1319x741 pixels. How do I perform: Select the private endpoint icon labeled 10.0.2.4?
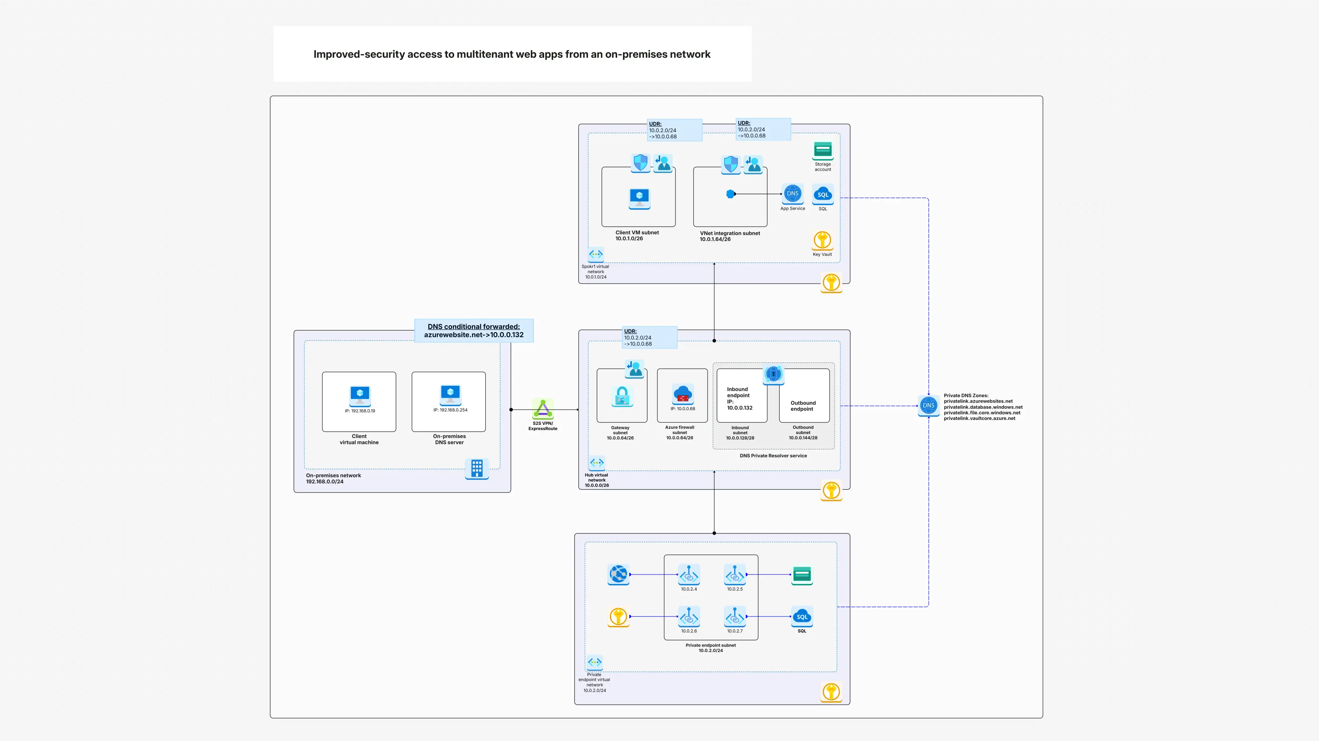click(689, 575)
